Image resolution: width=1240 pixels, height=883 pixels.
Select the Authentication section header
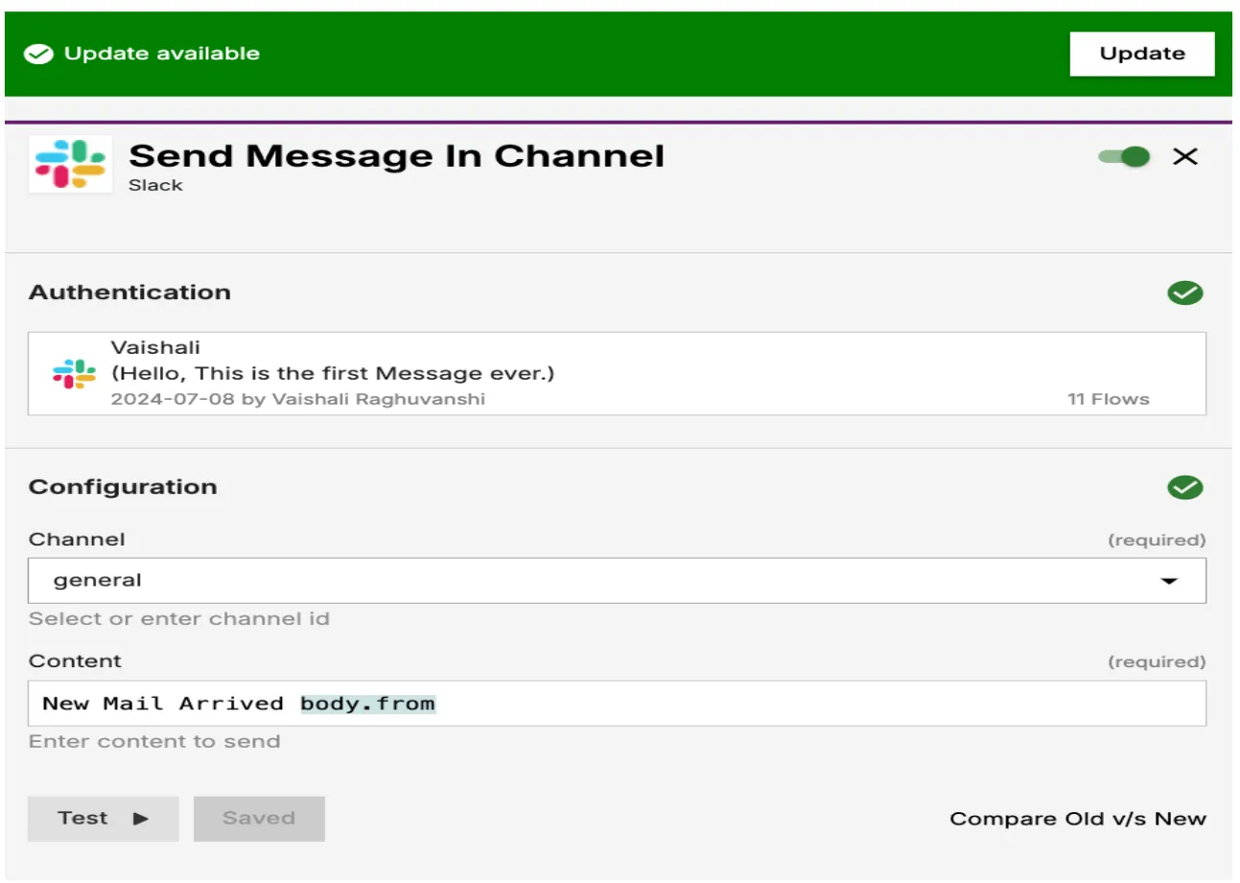[x=130, y=292]
